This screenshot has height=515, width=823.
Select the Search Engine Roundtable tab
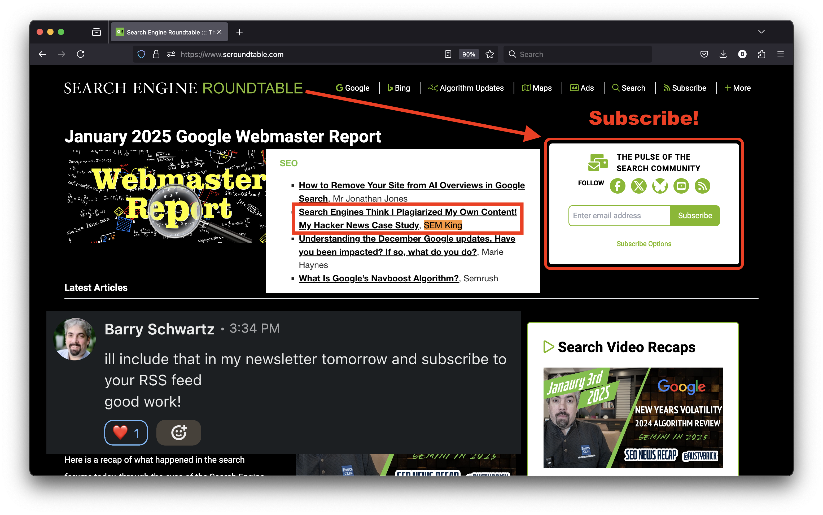pyautogui.click(x=169, y=32)
